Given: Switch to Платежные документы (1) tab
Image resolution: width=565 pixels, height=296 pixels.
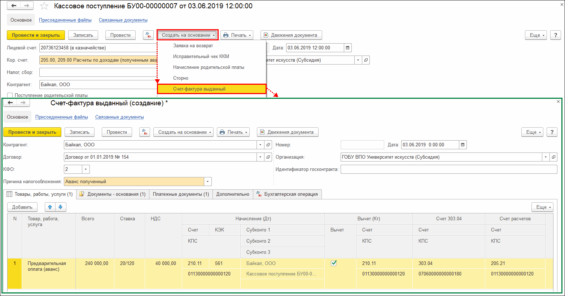Looking at the screenshot, I should point(181,194).
